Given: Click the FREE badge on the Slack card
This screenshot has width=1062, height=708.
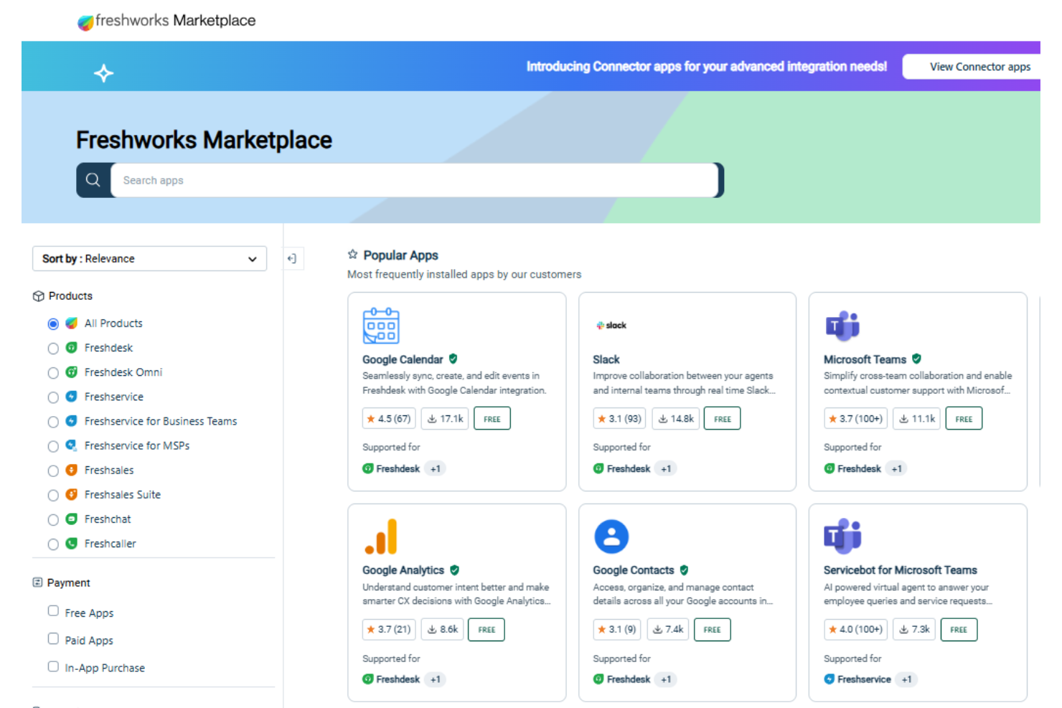Looking at the screenshot, I should coord(722,417).
